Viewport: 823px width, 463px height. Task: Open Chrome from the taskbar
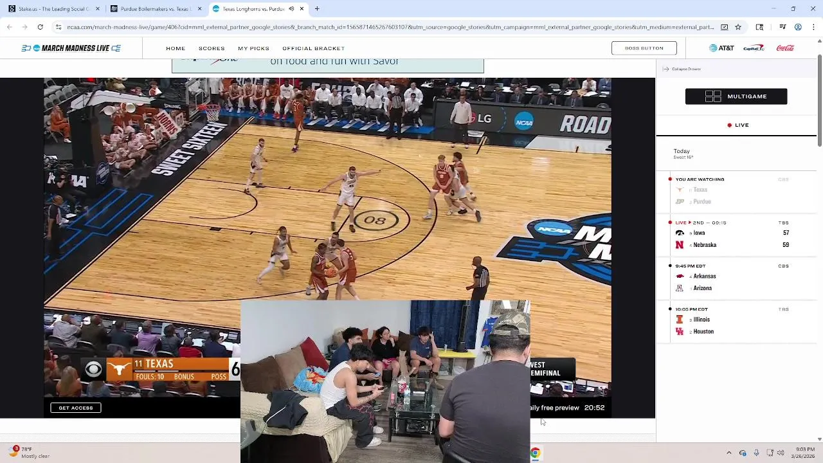(x=535, y=453)
